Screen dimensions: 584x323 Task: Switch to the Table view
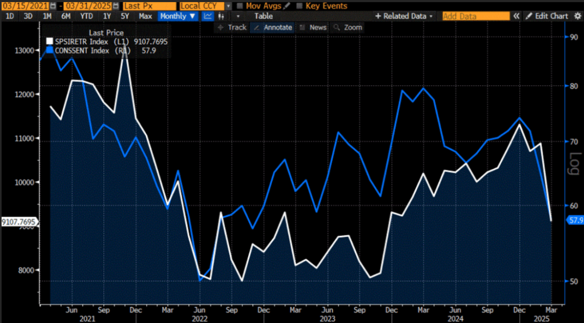[x=264, y=16]
